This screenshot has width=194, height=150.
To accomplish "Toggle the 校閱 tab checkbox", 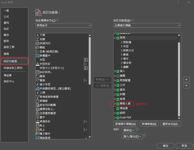I will 118,95.
